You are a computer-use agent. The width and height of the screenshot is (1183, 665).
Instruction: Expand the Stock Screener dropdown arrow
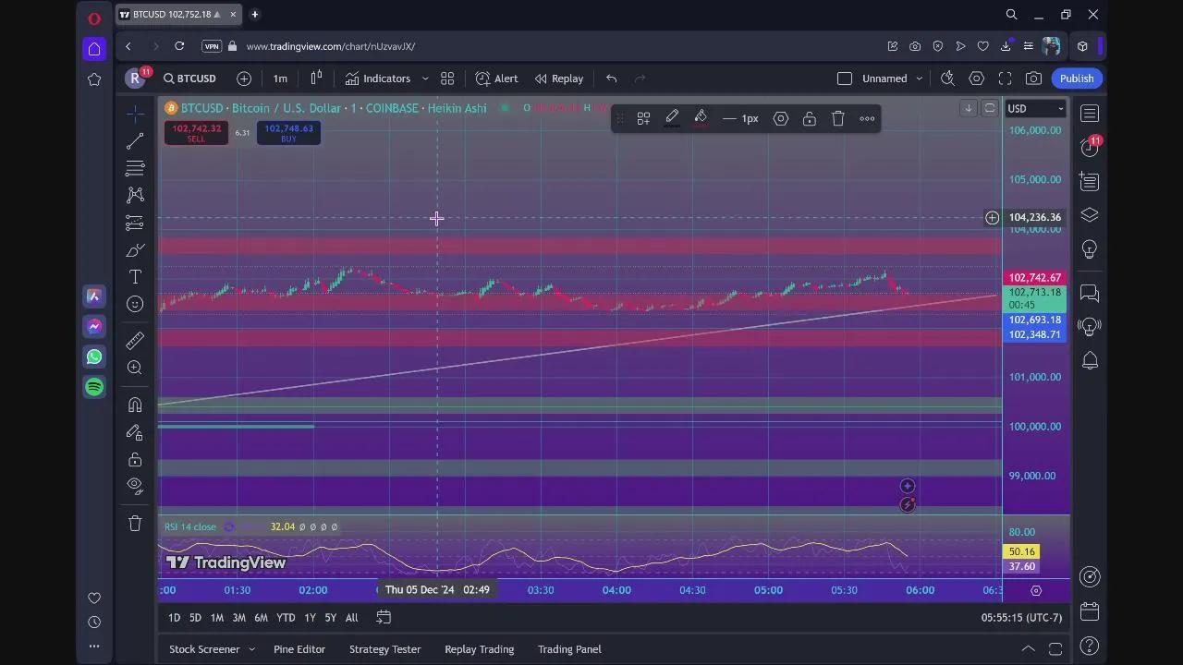(251, 649)
